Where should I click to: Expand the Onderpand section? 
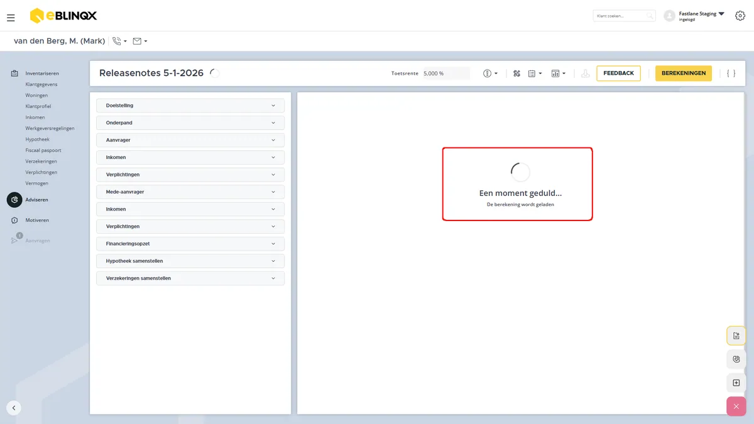[190, 123]
